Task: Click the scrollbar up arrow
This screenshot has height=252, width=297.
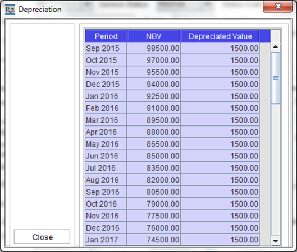Action: pyautogui.click(x=276, y=46)
